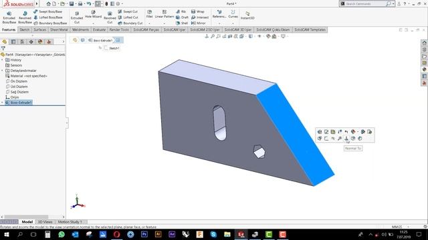Viewport: 428px width, 240px height.
Task: Create a new document
Action: point(54,4)
